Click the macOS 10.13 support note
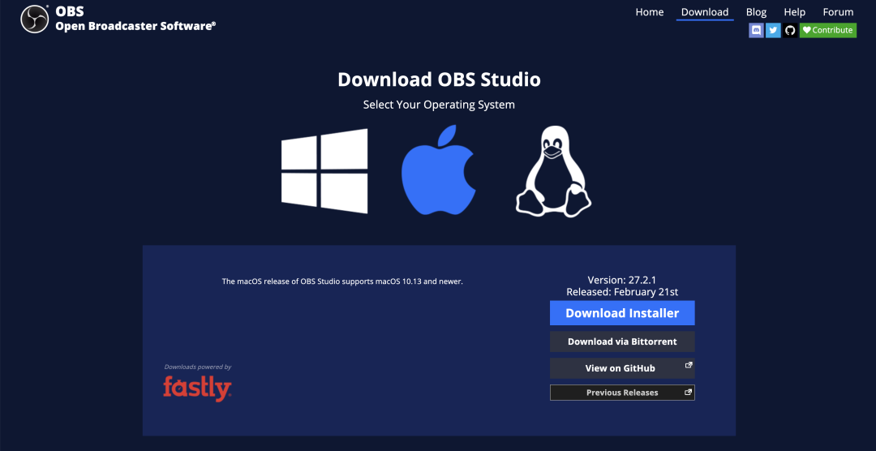The height and width of the screenshot is (451, 876). click(x=342, y=281)
